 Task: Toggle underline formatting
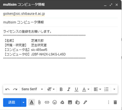click(x=76, y=90)
